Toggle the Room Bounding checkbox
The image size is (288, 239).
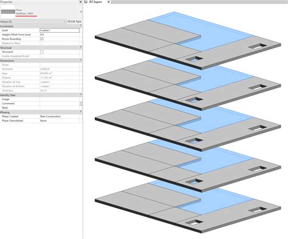42,39
